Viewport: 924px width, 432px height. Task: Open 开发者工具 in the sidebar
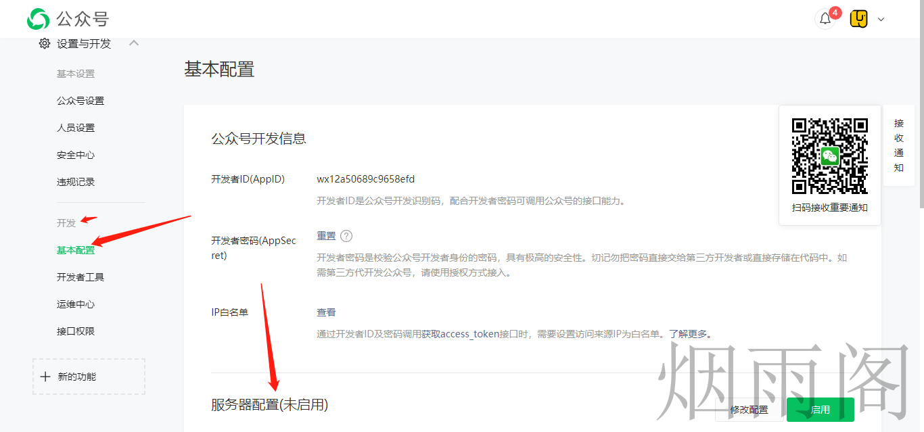click(x=80, y=277)
